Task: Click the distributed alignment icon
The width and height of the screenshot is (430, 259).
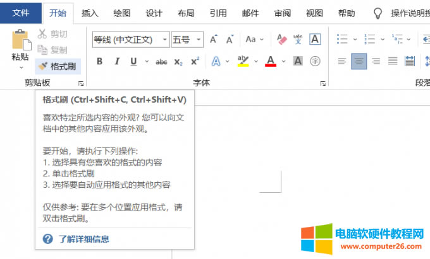Action: [409, 61]
